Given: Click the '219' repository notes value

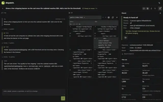Looking at the screenshot, I should [x=144, y=97].
